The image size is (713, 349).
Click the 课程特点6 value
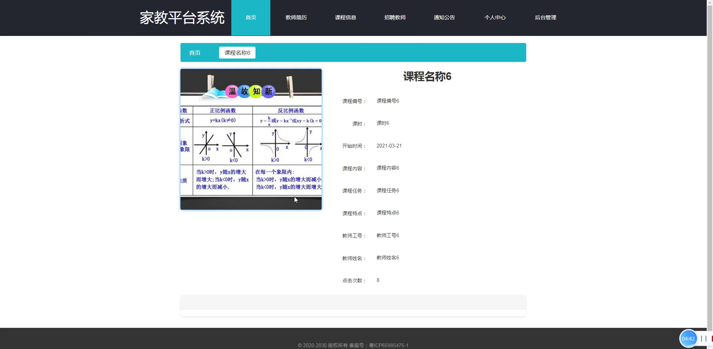(388, 213)
